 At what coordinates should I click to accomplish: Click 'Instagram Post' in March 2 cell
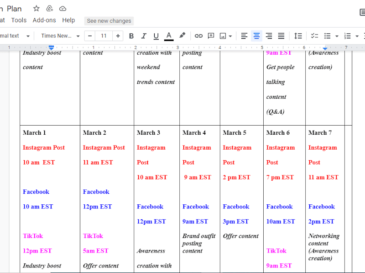104,147
